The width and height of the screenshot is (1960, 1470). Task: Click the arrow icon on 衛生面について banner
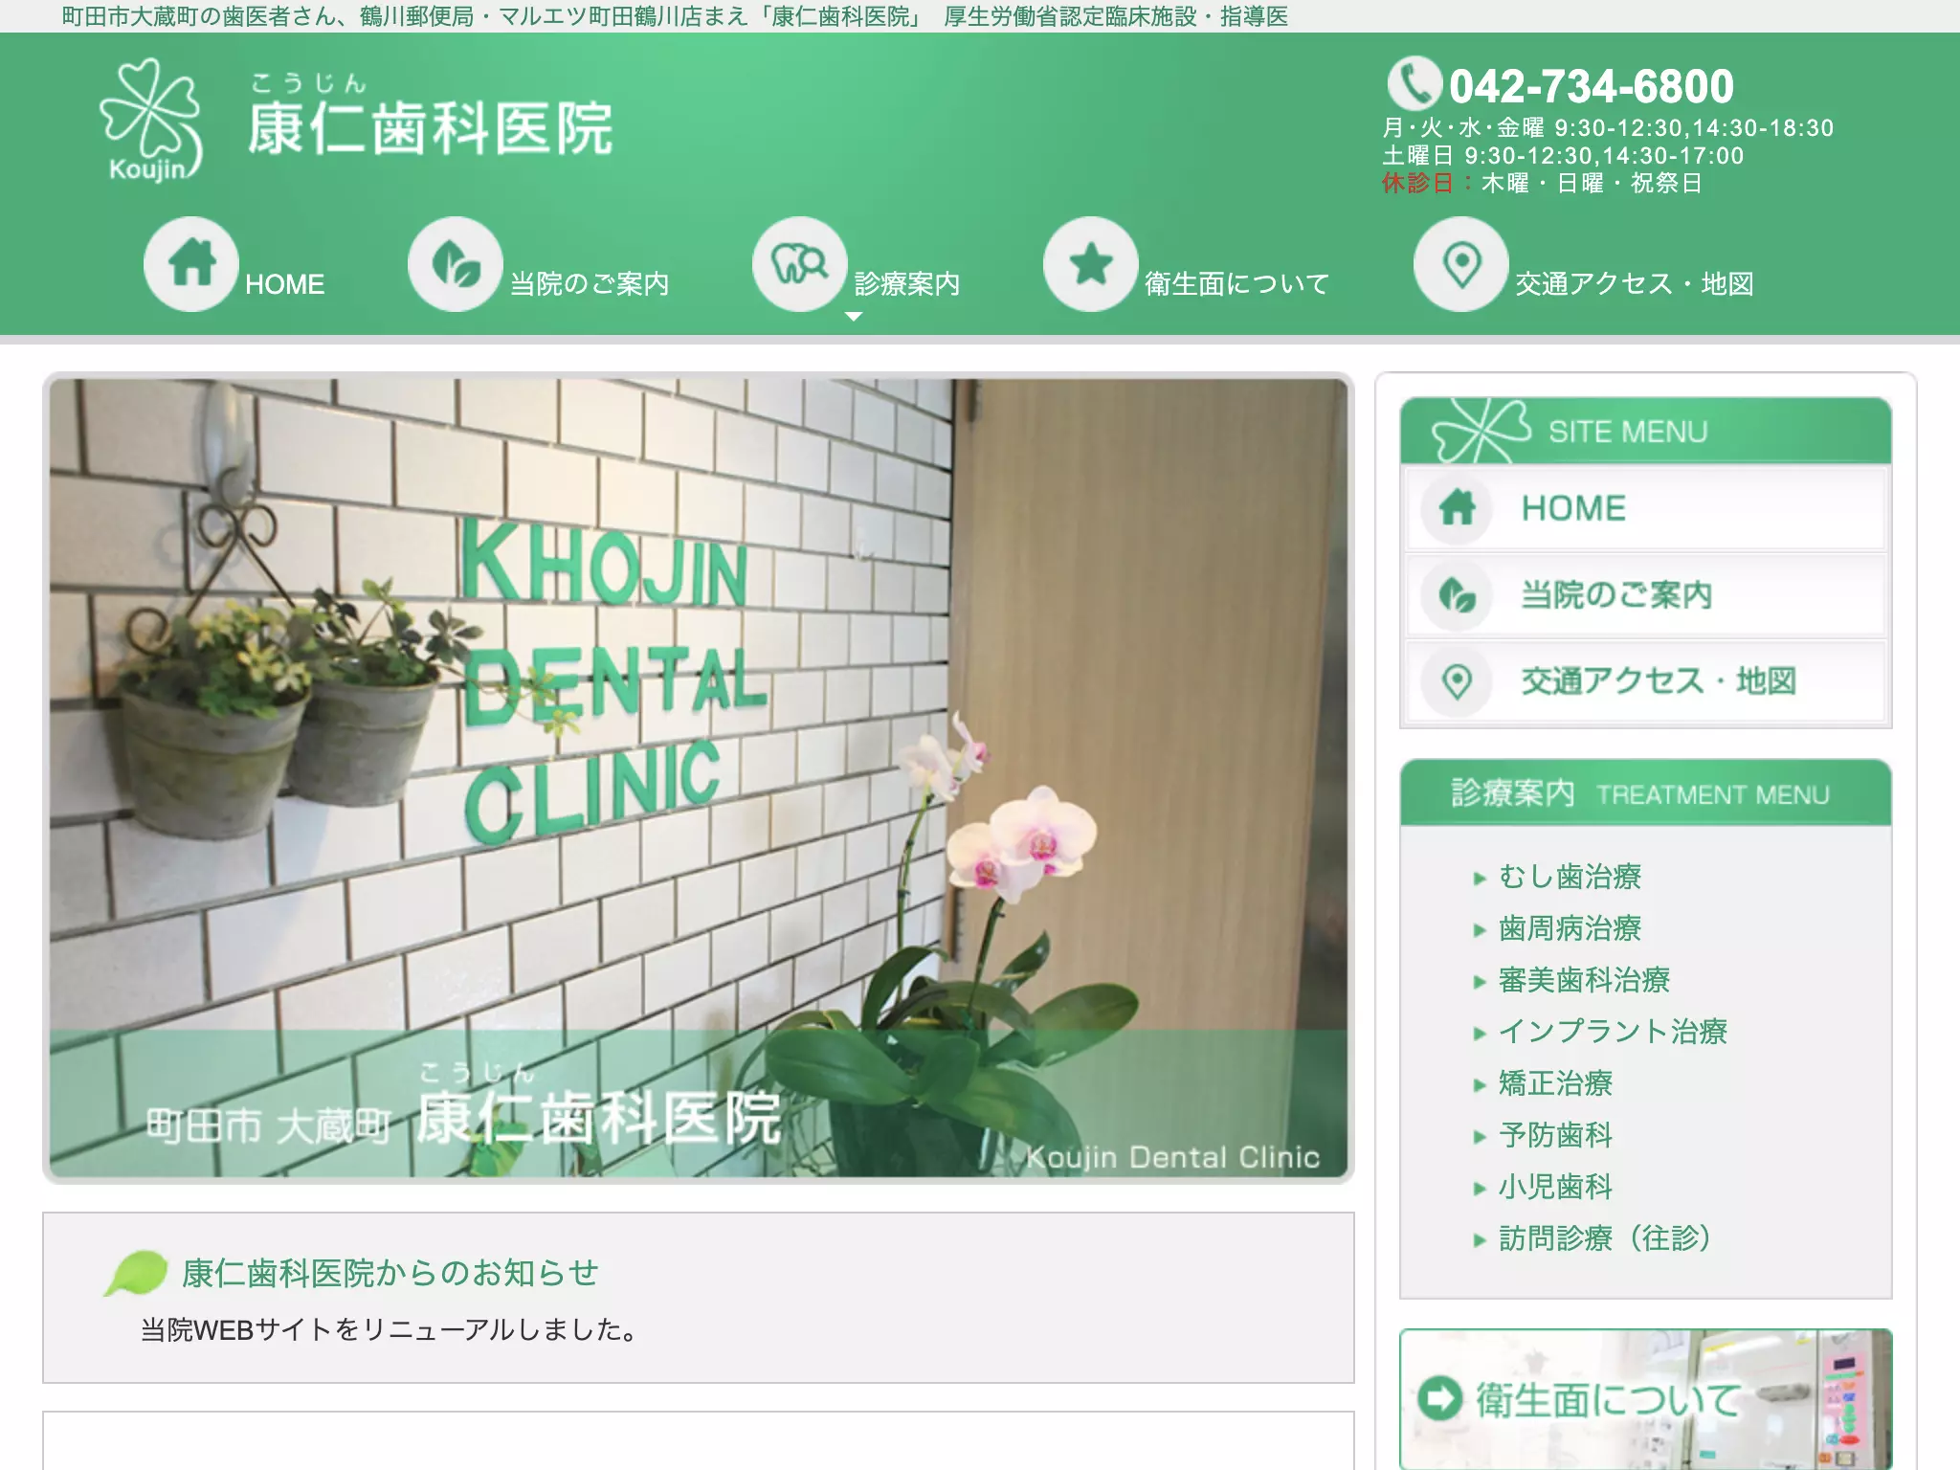click(1440, 1398)
